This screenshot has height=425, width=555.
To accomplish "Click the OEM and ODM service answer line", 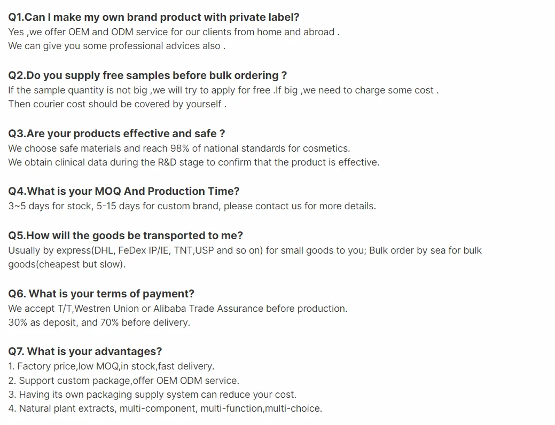I will tap(174, 32).
